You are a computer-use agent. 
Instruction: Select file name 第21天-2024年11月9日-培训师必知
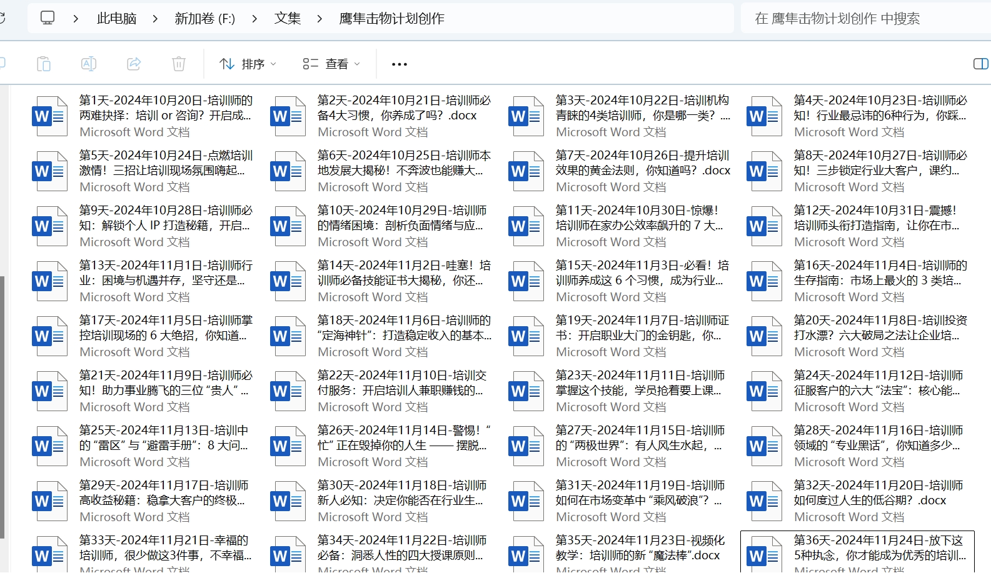click(x=166, y=383)
